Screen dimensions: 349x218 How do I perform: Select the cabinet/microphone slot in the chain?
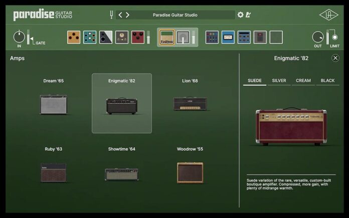pyautogui.click(x=183, y=37)
